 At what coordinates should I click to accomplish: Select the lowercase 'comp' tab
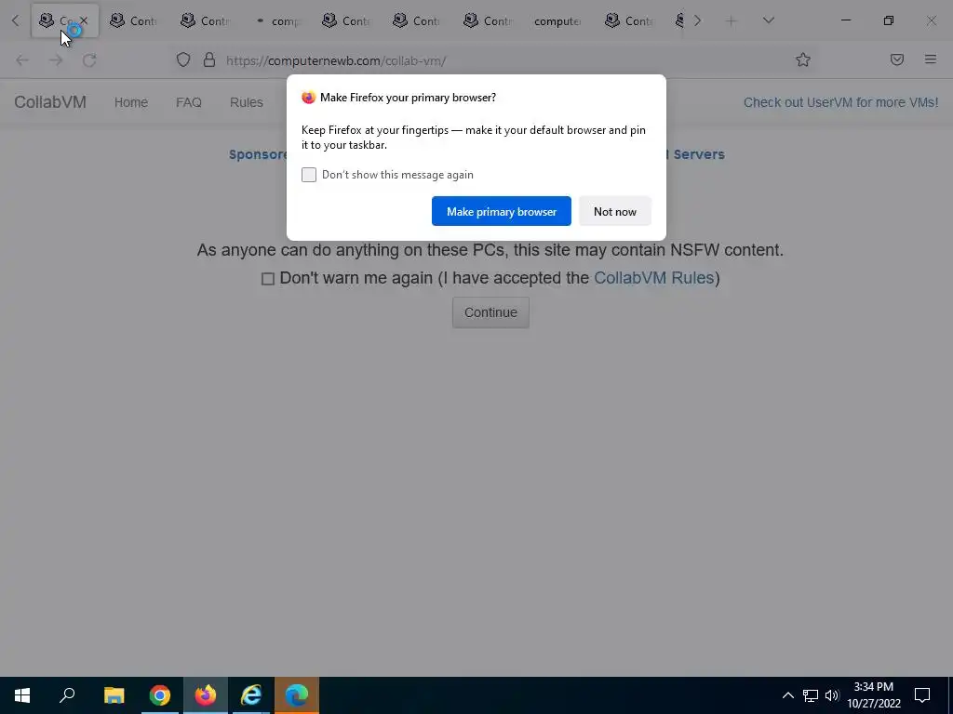pyautogui.click(x=276, y=20)
